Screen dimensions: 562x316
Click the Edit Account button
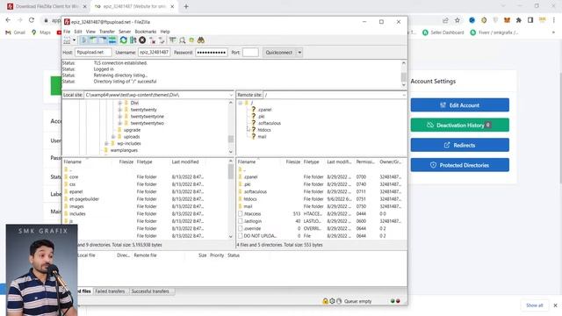pos(460,105)
